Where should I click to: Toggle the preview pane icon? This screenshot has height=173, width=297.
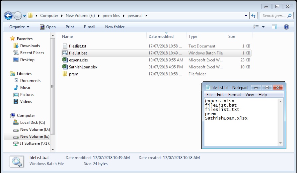pyautogui.click(x=274, y=27)
